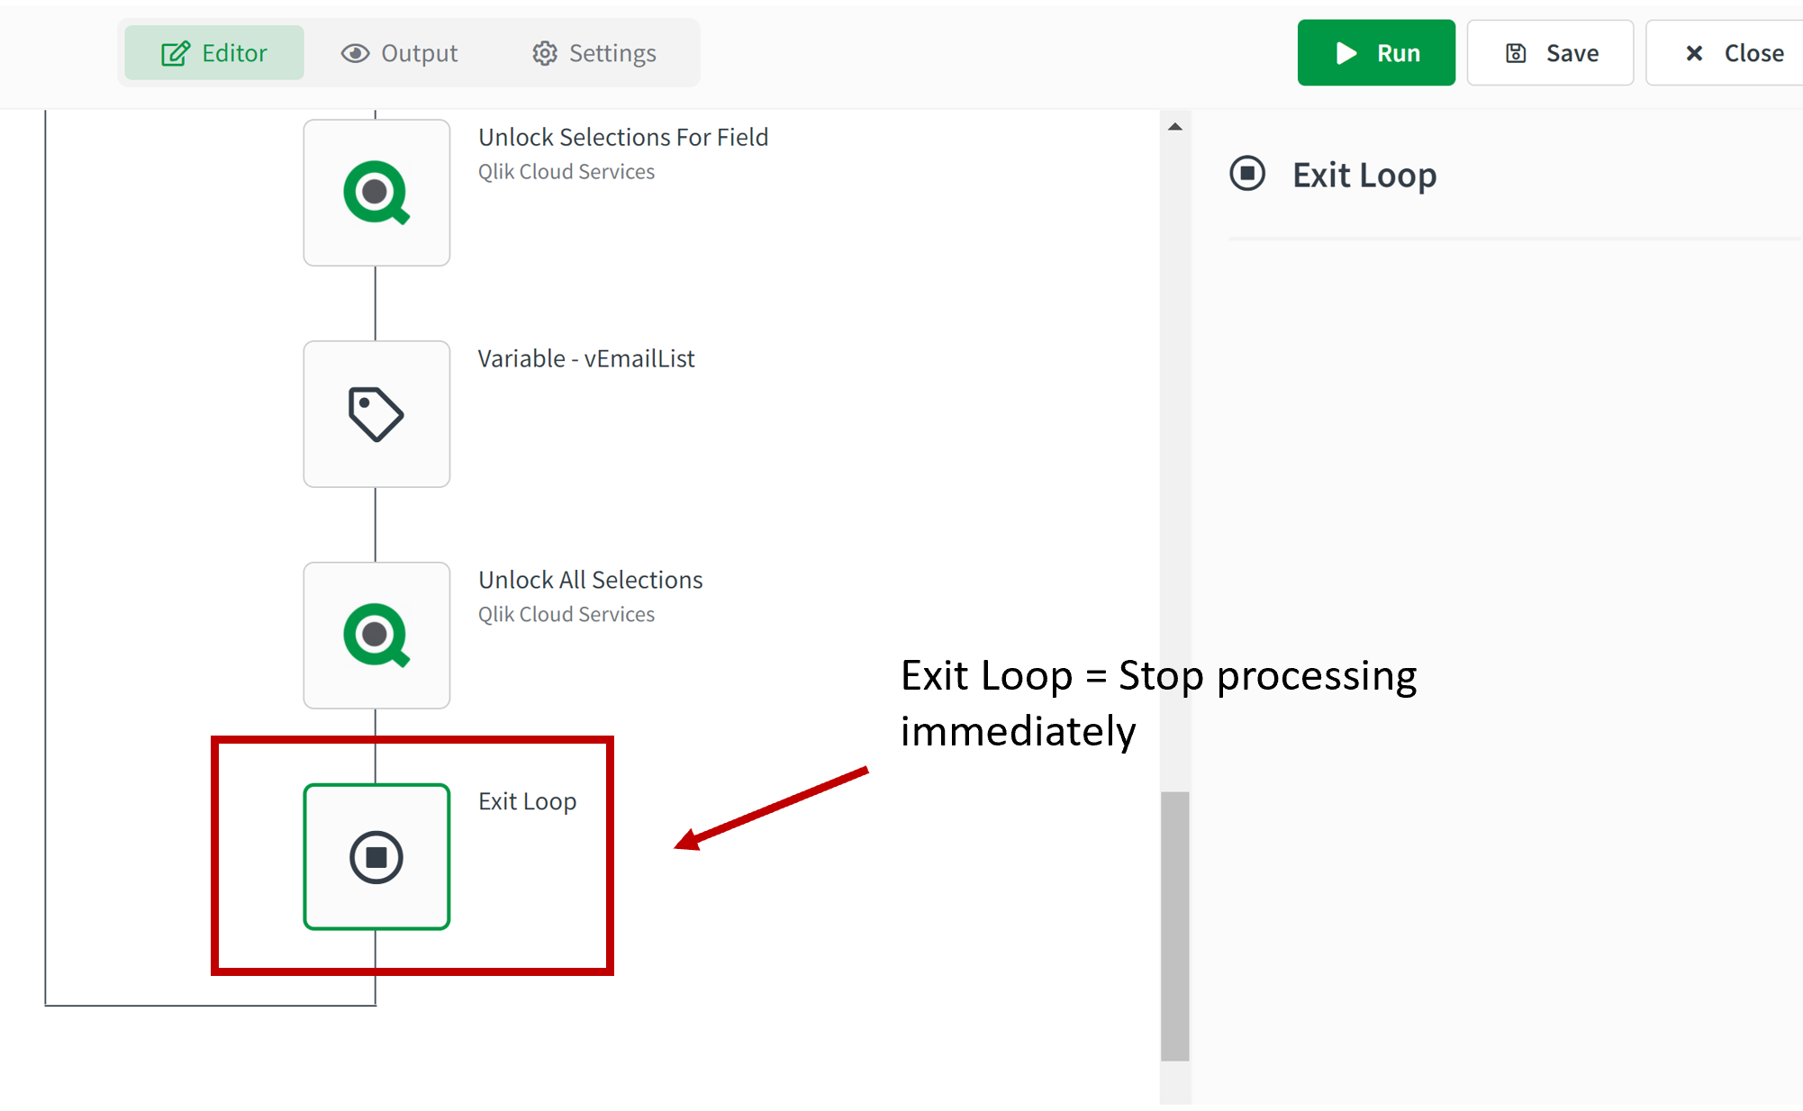This screenshot has height=1111, width=1803.
Task: Click the Unlock Selections For Field label
Action: tap(623, 137)
